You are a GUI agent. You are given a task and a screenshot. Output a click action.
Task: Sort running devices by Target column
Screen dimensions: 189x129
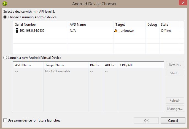(130, 25)
